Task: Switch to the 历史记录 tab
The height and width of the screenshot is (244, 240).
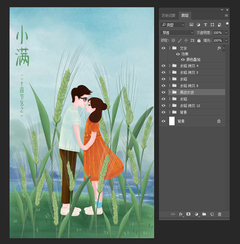Action: (168, 16)
